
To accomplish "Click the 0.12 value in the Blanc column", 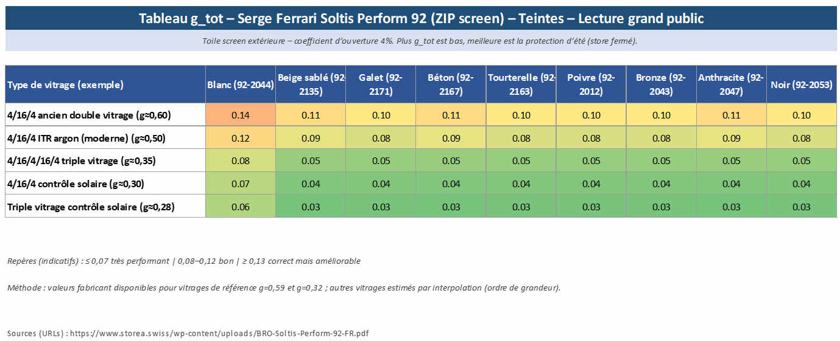I will tap(241, 138).
